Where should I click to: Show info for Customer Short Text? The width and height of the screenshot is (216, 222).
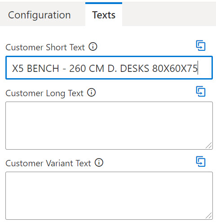pos(93,47)
